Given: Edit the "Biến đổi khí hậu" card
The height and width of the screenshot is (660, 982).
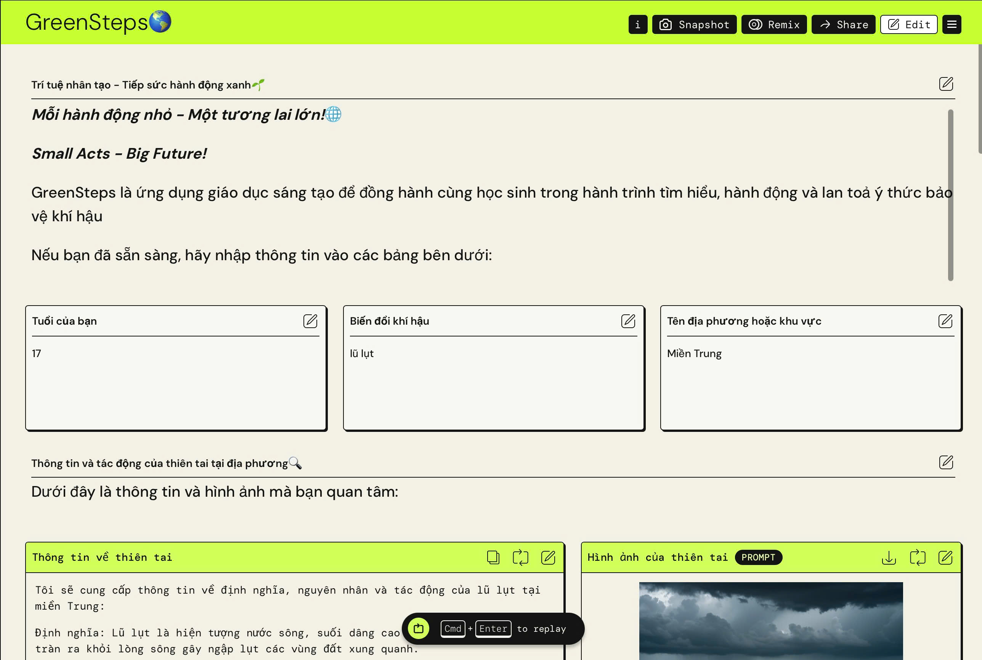Looking at the screenshot, I should pyautogui.click(x=628, y=321).
